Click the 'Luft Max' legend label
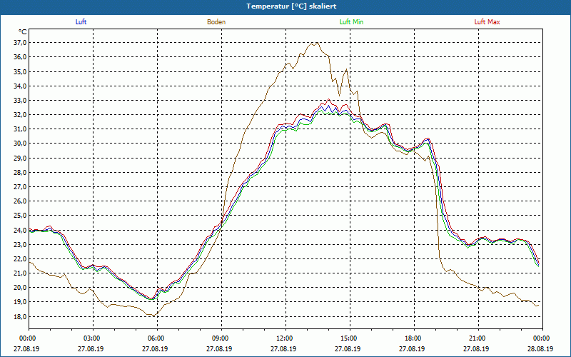 pos(487,22)
